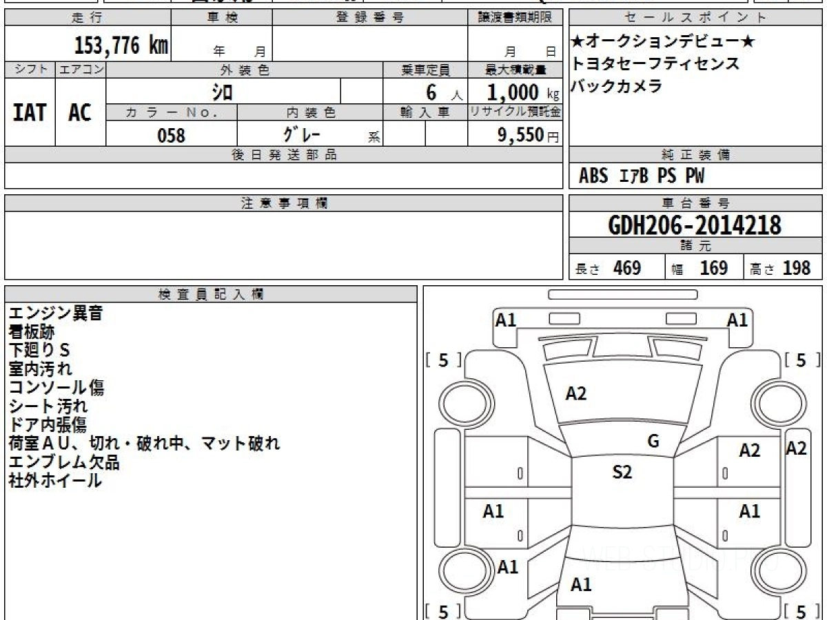Screen dimensions: 827x620
Task: Click the A1 mark on the rear hatch
Action: (581, 585)
